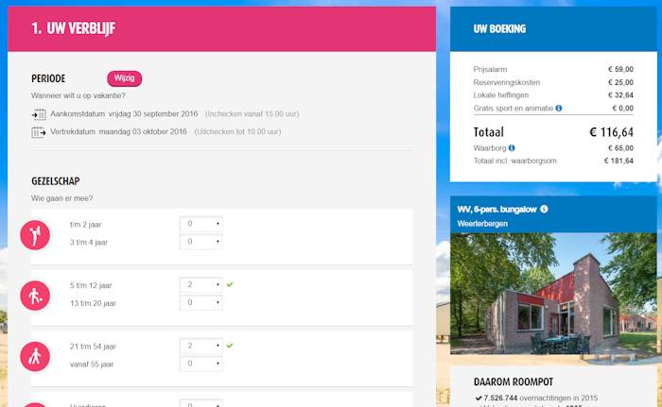The image size is (662, 407).
Task: Click the info icon next to Gratis sport en animatie
Action: pyautogui.click(x=559, y=109)
